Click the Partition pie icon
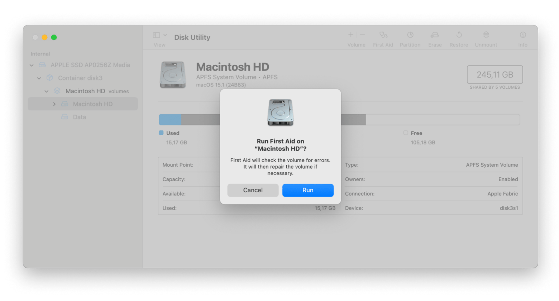 tap(410, 35)
